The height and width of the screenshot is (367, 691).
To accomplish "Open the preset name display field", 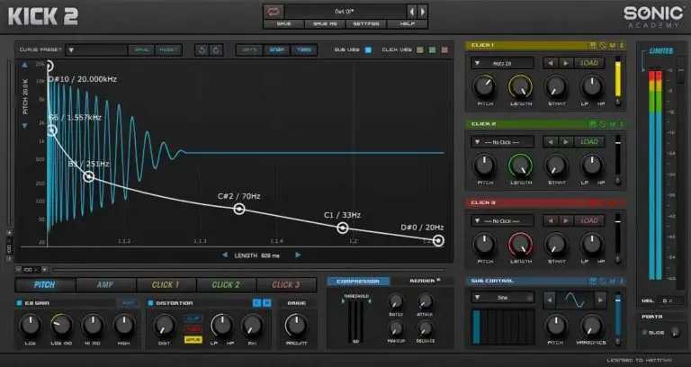I will pyautogui.click(x=345, y=12).
